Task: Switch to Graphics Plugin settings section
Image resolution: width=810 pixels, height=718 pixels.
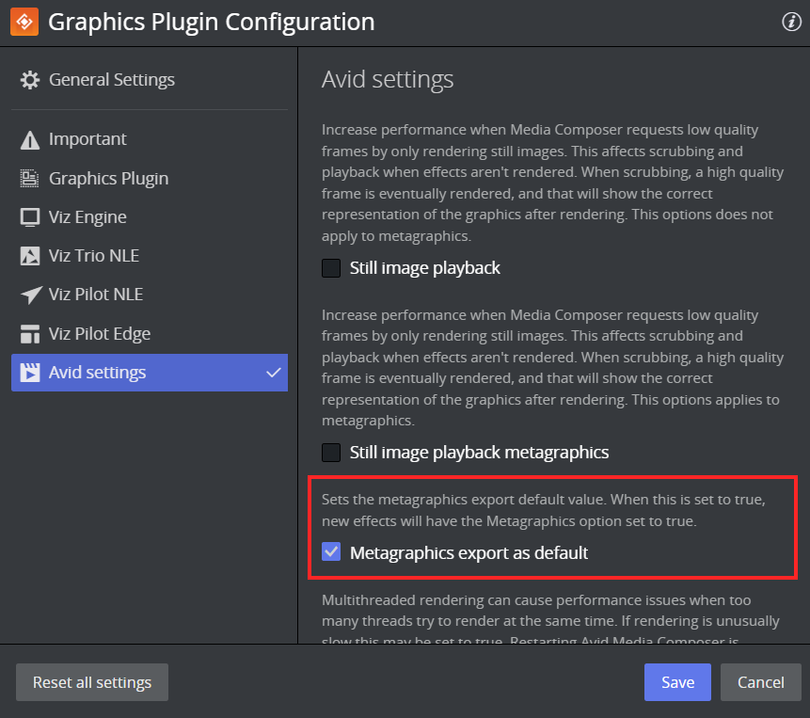Action: (x=108, y=179)
